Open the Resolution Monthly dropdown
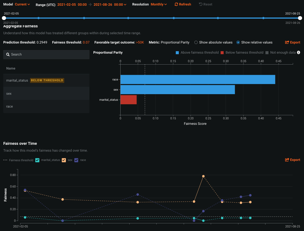 159,4
